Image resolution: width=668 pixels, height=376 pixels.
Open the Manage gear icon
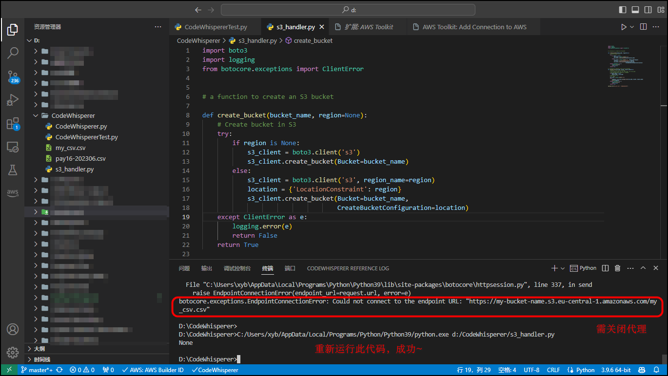coord(13,353)
